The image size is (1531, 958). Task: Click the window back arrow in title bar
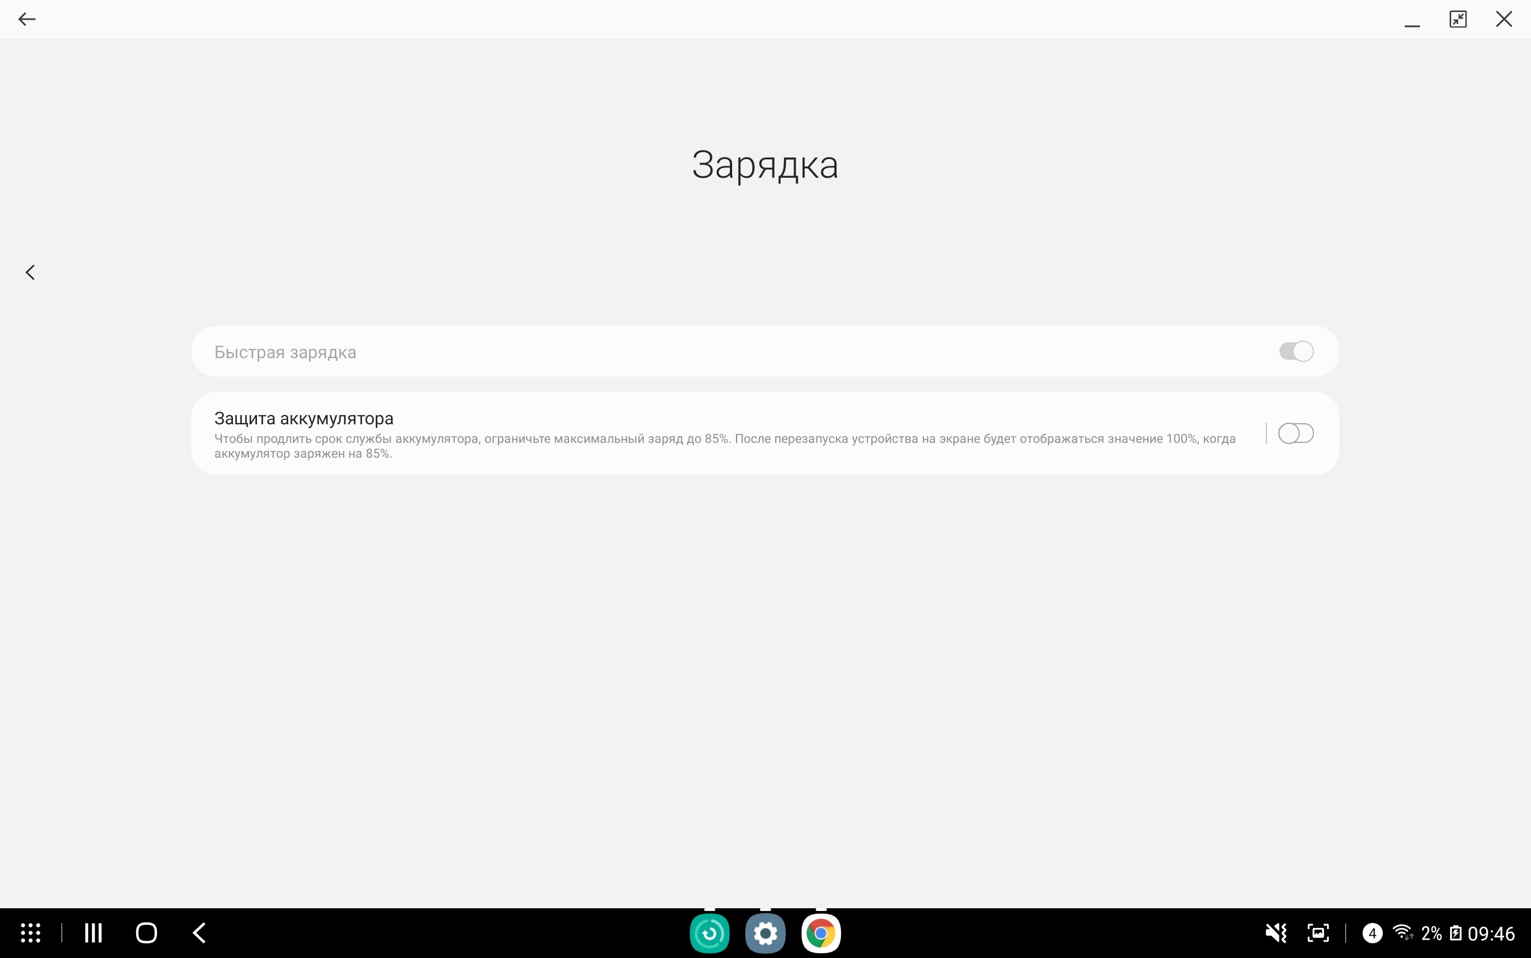[x=27, y=19]
